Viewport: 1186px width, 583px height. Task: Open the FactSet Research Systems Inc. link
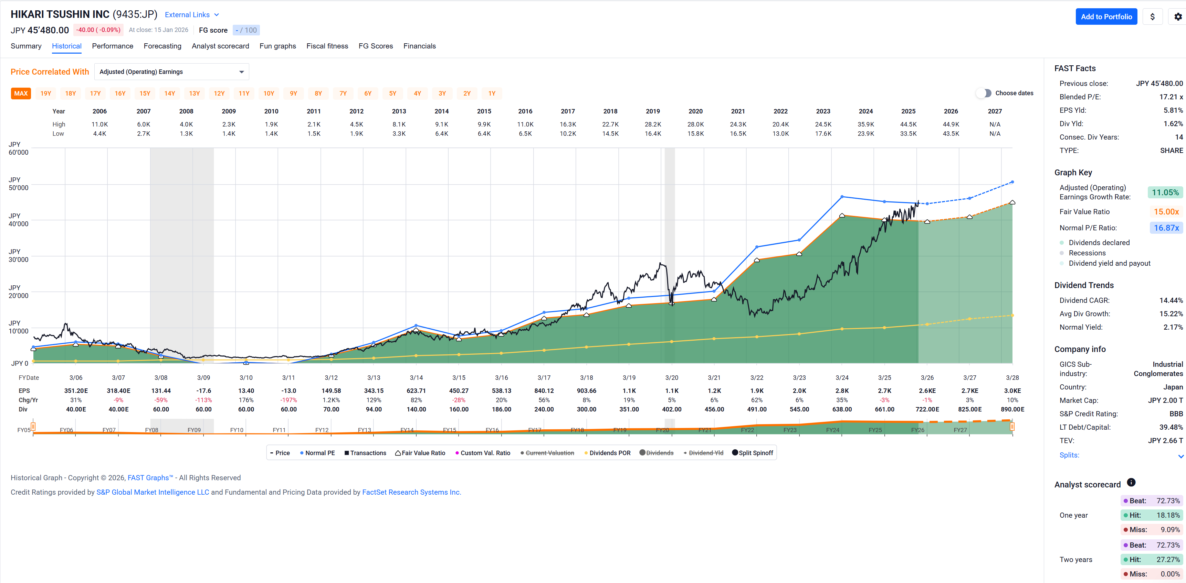coord(411,492)
